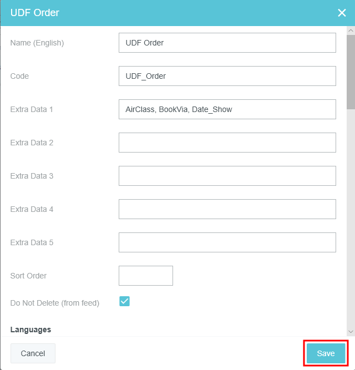
Task: Select the empty Extra Data 2 field
Action: point(227,143)
